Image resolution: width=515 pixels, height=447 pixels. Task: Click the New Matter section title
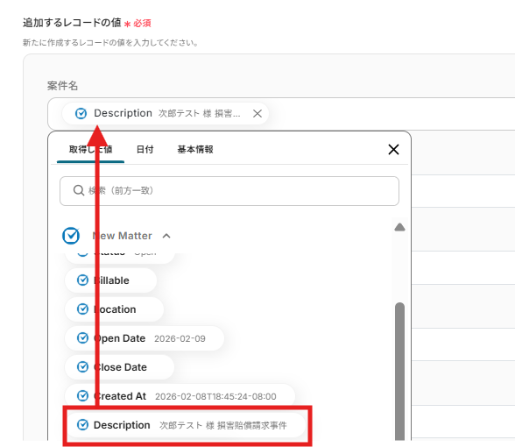point(123,236)
